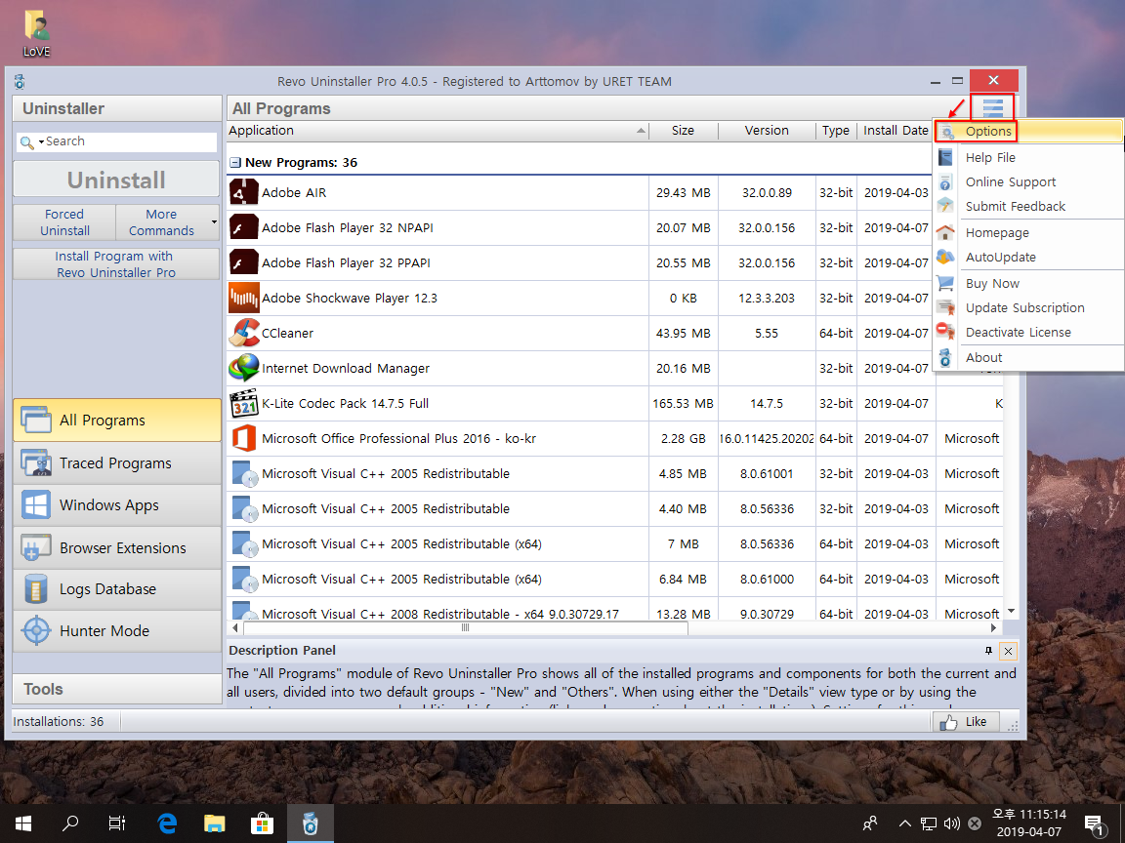This screenshot has width=1125, height=843.
Task: Open About menu entry
Action: pos(1028,357)
